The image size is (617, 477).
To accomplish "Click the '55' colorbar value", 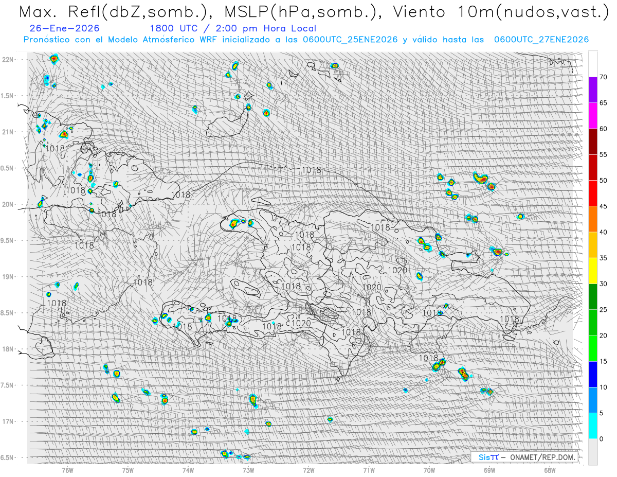I will tap(603, 154).
